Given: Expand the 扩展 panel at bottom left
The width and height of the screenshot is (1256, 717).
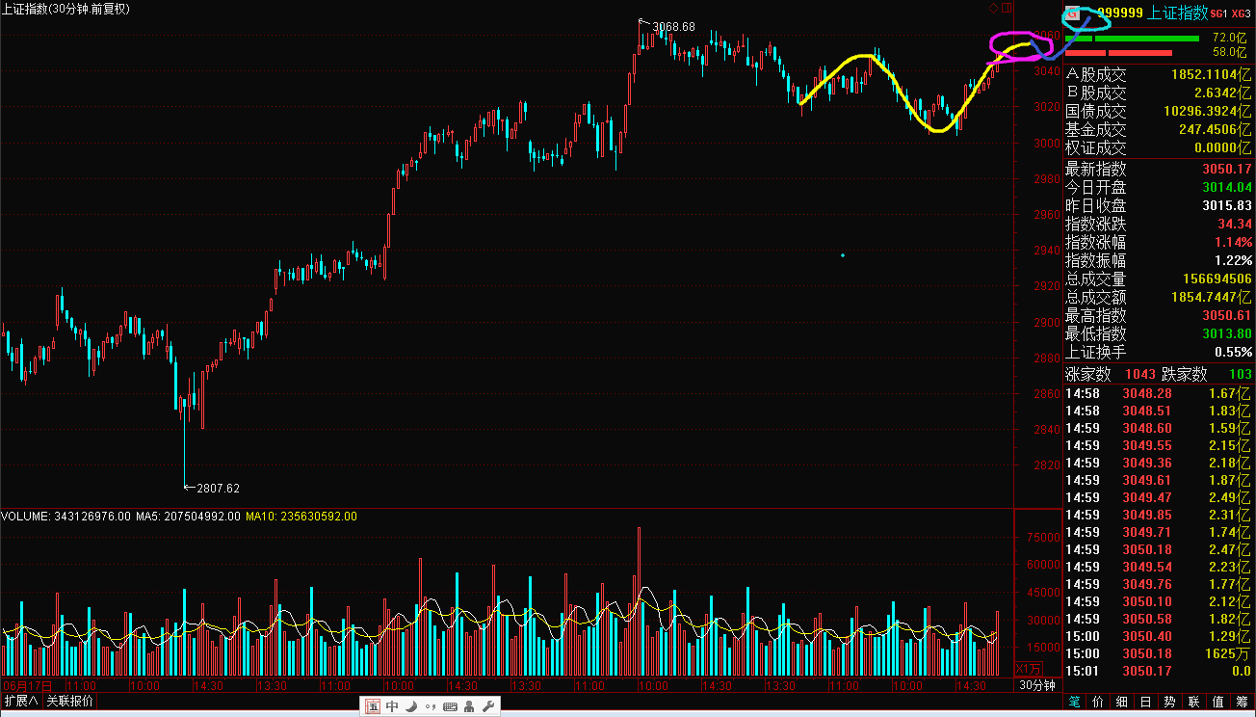Looking at the screenshot, I should point(20,701).
